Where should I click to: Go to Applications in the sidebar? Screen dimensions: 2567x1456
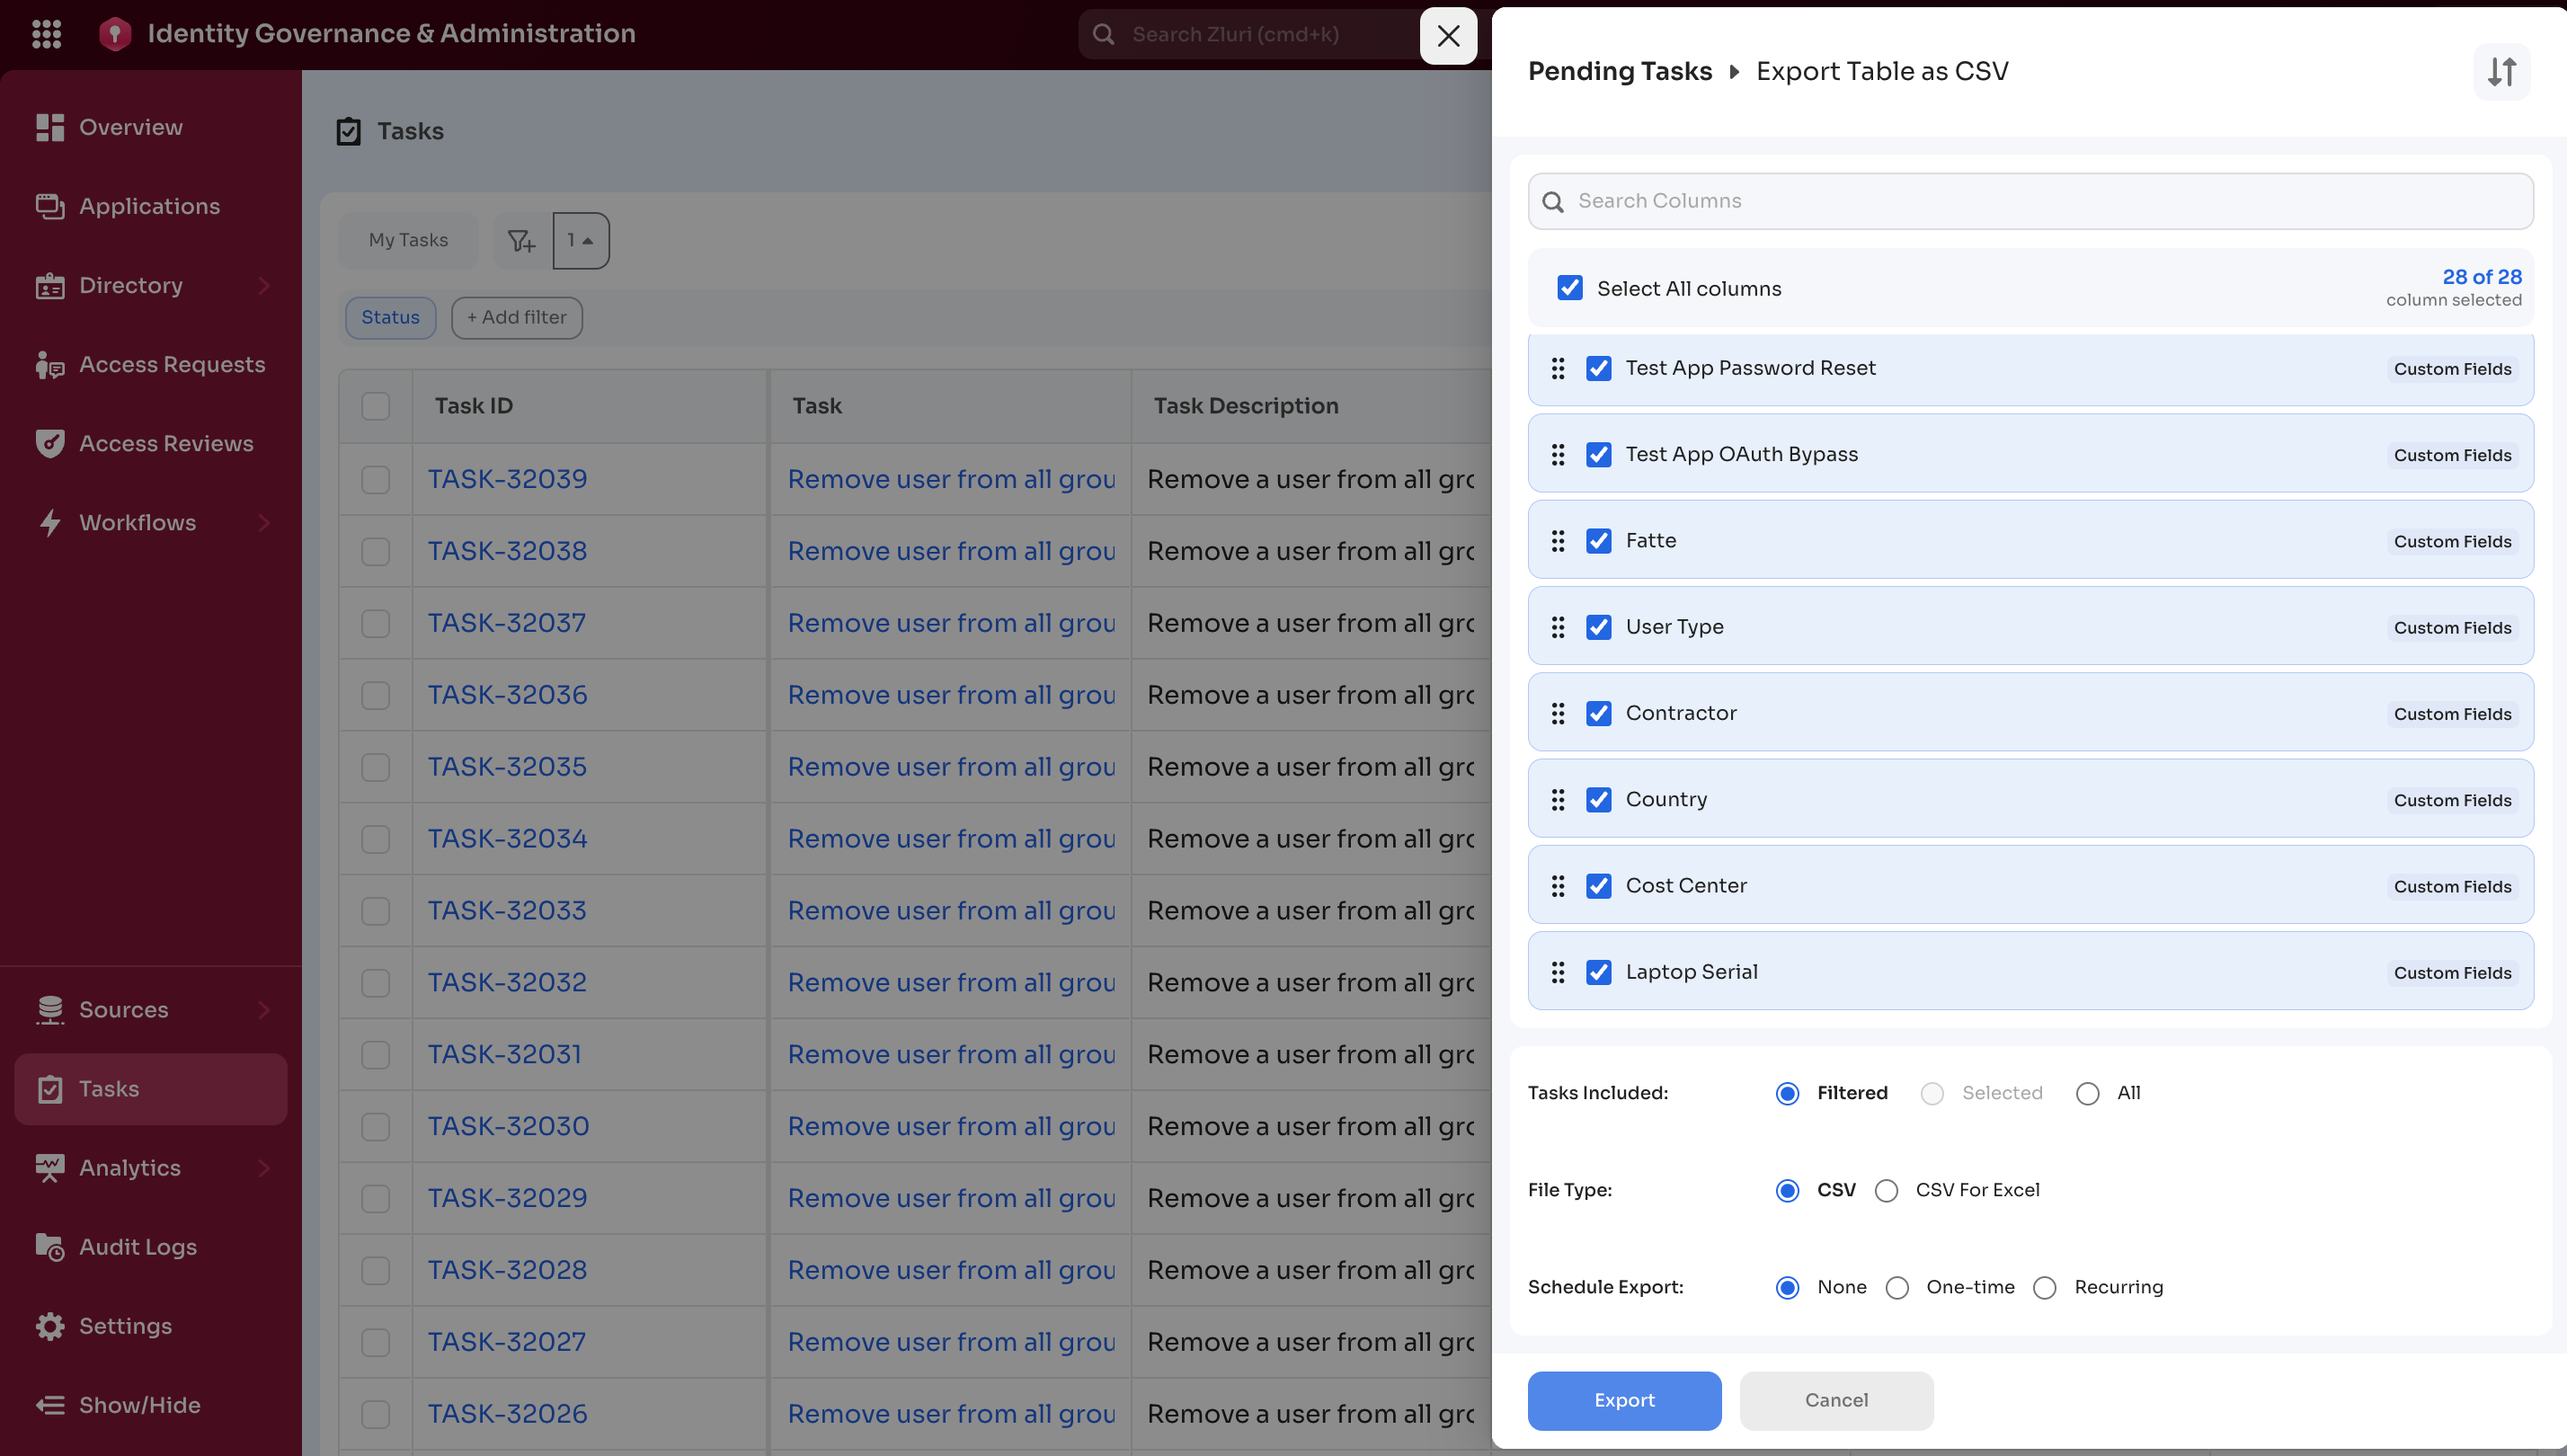coord(149,206)
